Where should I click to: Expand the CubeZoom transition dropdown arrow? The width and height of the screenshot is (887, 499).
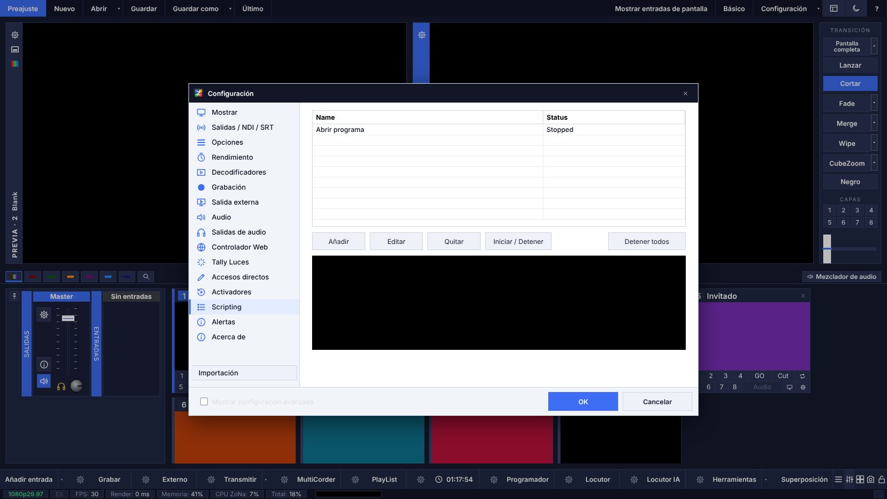[874, 163]
